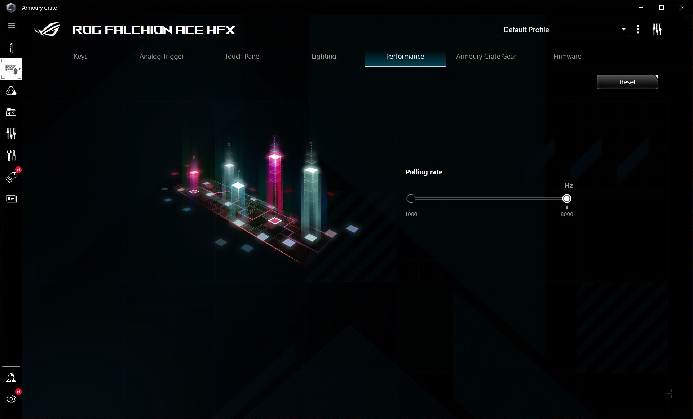Open the equalizer settings icon near profile
The image size is (693, 419).
coord(657,29)
